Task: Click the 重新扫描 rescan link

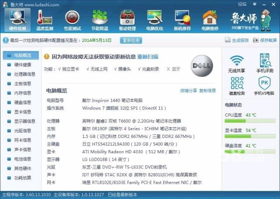Action: coord(148,57)
